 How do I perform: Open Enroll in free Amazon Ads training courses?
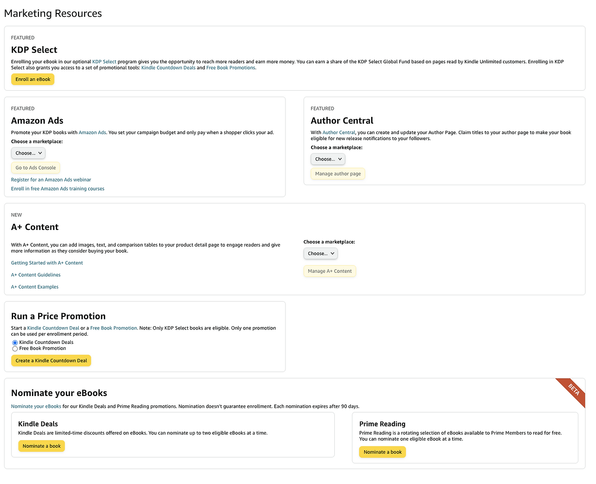(58, 189)
